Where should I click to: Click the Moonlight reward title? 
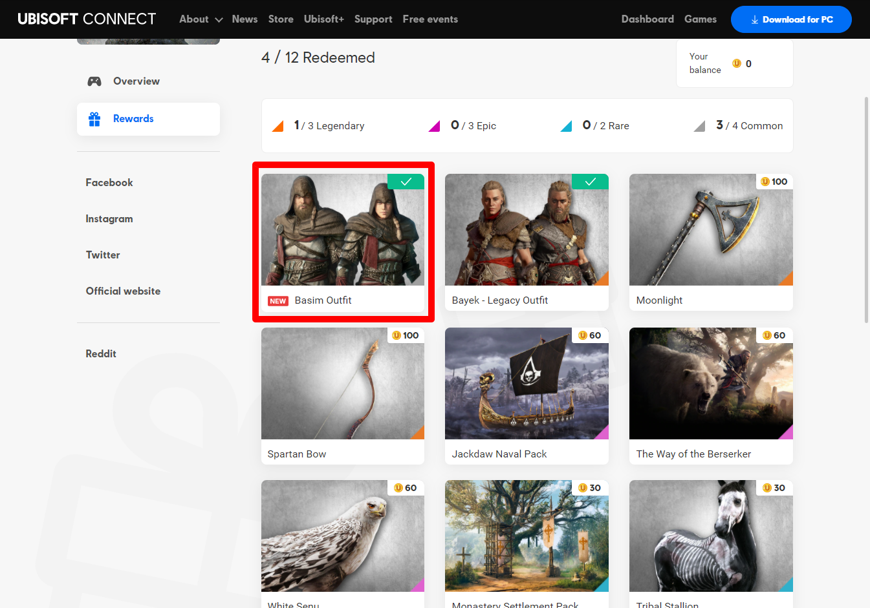659,300
